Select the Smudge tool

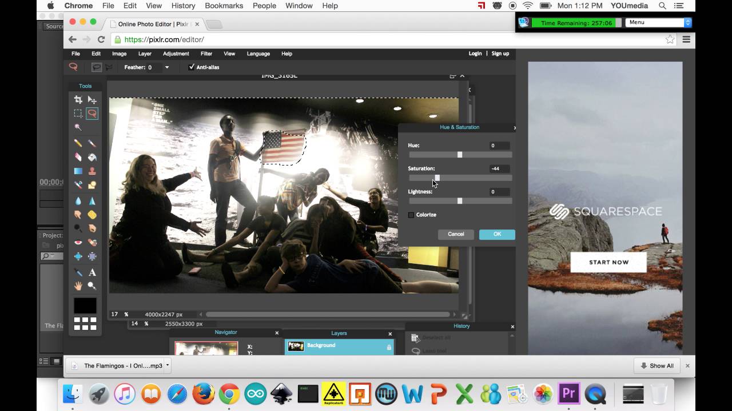pyautogui.click(x=78, y=215)
